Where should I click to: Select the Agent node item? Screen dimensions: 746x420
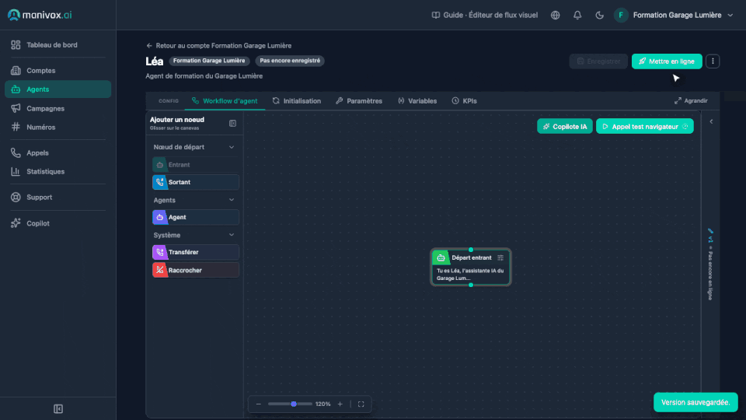(x=195, y=217)
